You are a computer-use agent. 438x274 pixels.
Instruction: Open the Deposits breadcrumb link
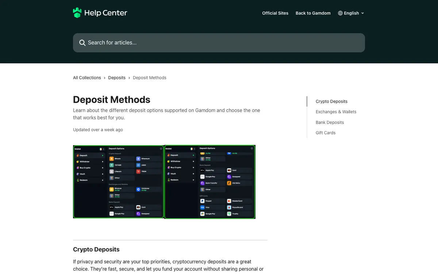click(117, 78)
